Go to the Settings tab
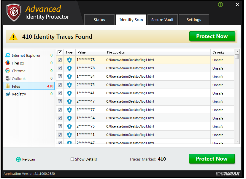This screenshot has width=246, height=179. 194,20
